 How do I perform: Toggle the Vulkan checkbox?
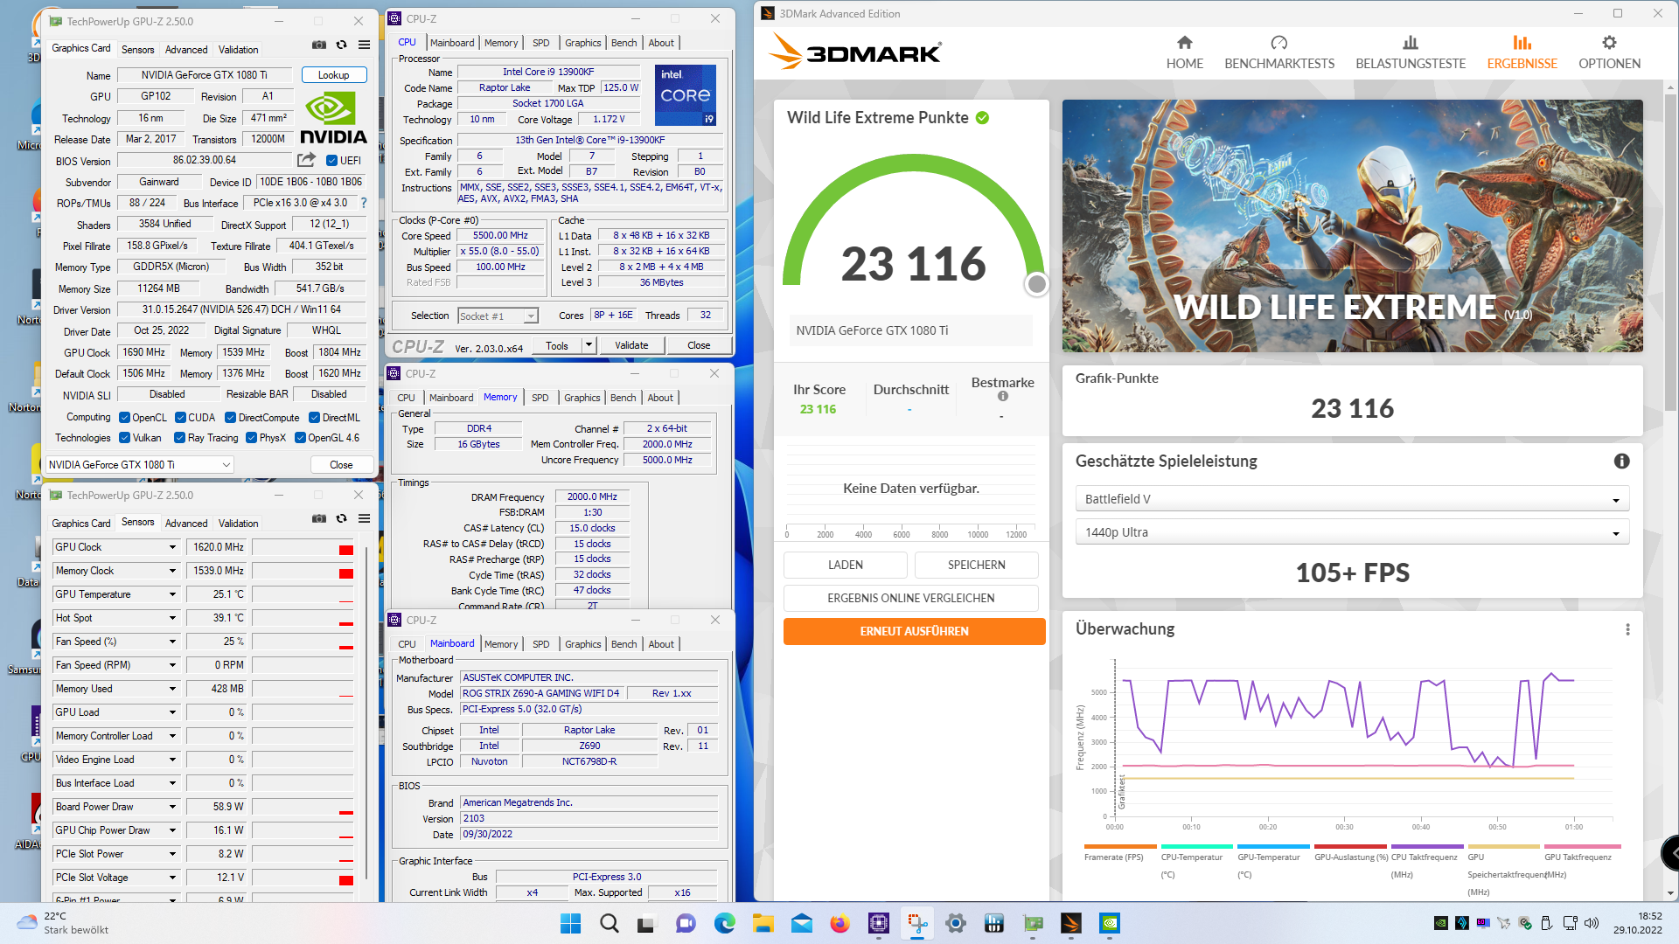(124, 438)
